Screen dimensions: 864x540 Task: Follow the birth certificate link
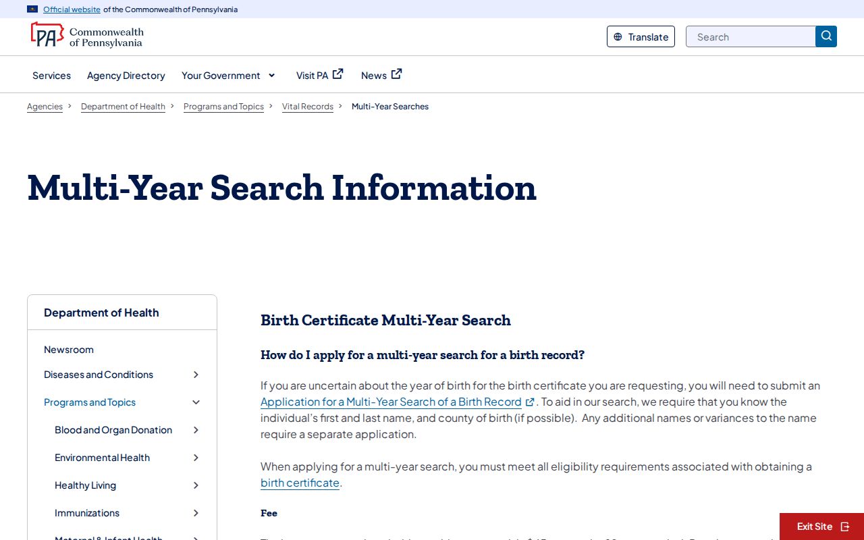pyautogui.click(x=300, y=483)
